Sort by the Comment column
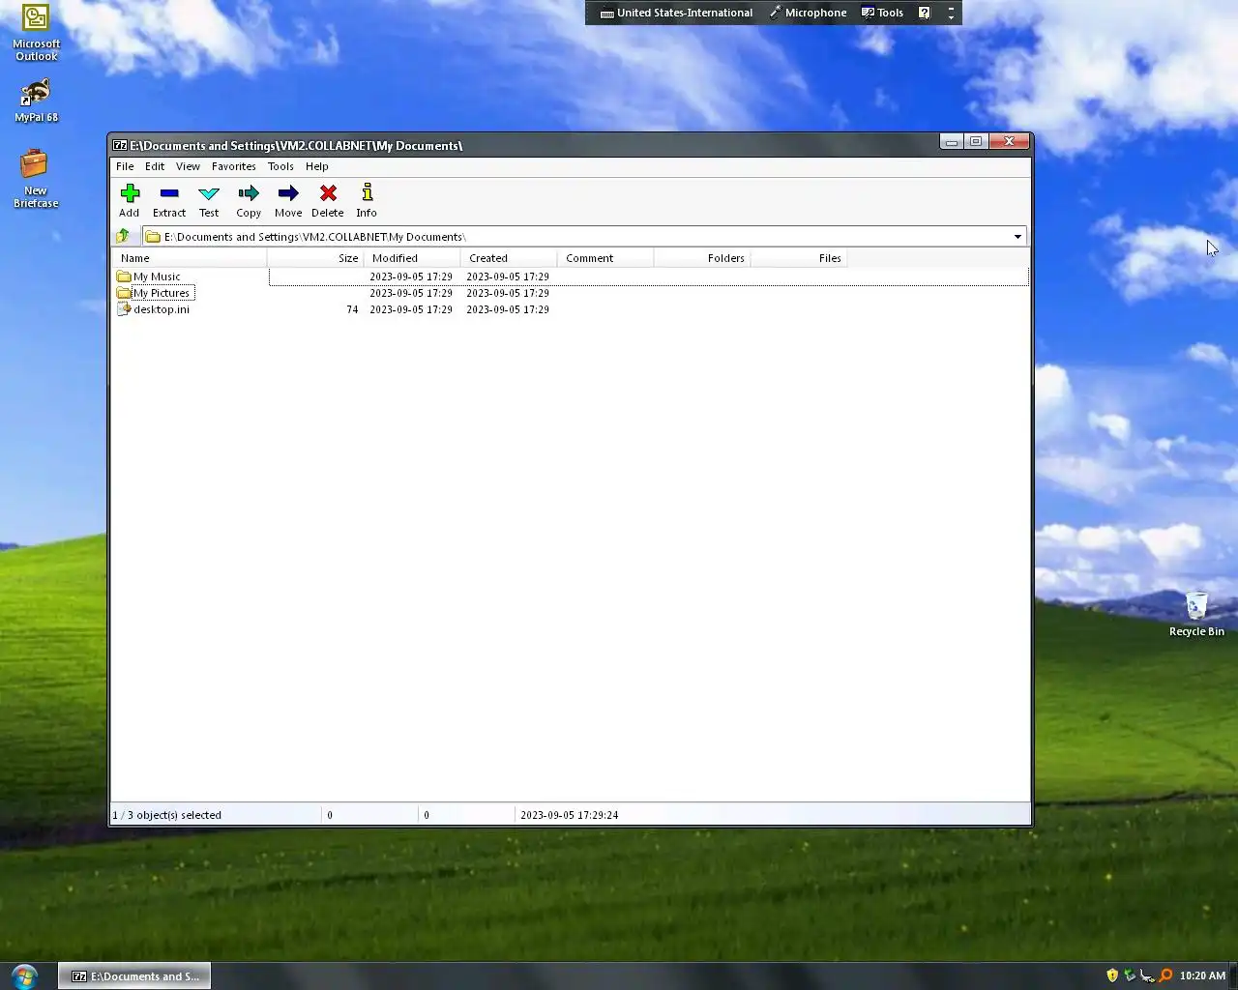Image resolution: width=1238 pixels, height=990 pixels. (x=605, y=258)
